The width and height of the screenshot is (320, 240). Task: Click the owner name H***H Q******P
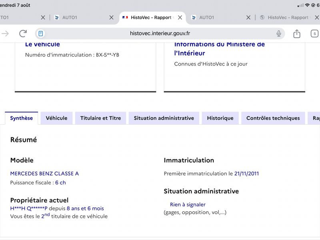(x=29, y=208)
